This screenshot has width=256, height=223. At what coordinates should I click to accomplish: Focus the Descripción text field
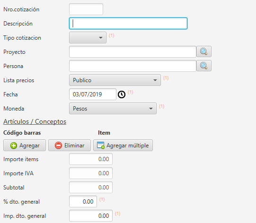pyautogui.click(x=128, y=24)
